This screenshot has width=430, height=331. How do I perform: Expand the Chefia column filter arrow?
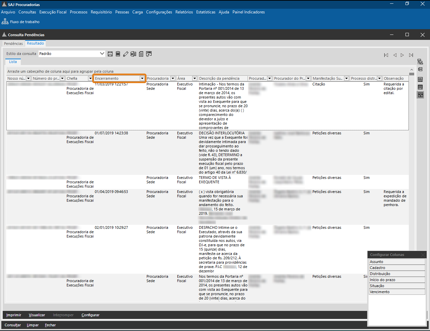point(90,78)
